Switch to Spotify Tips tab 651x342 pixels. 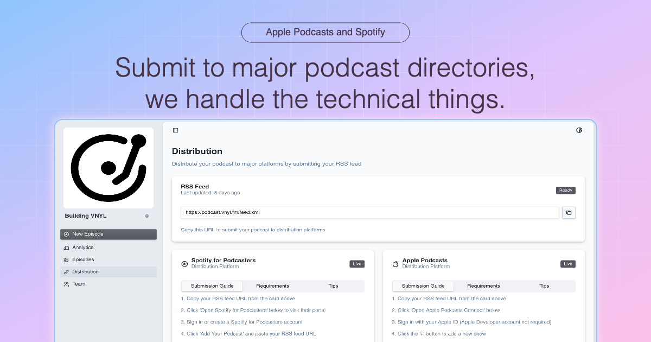pyautogui.click(x=333, y=286)
